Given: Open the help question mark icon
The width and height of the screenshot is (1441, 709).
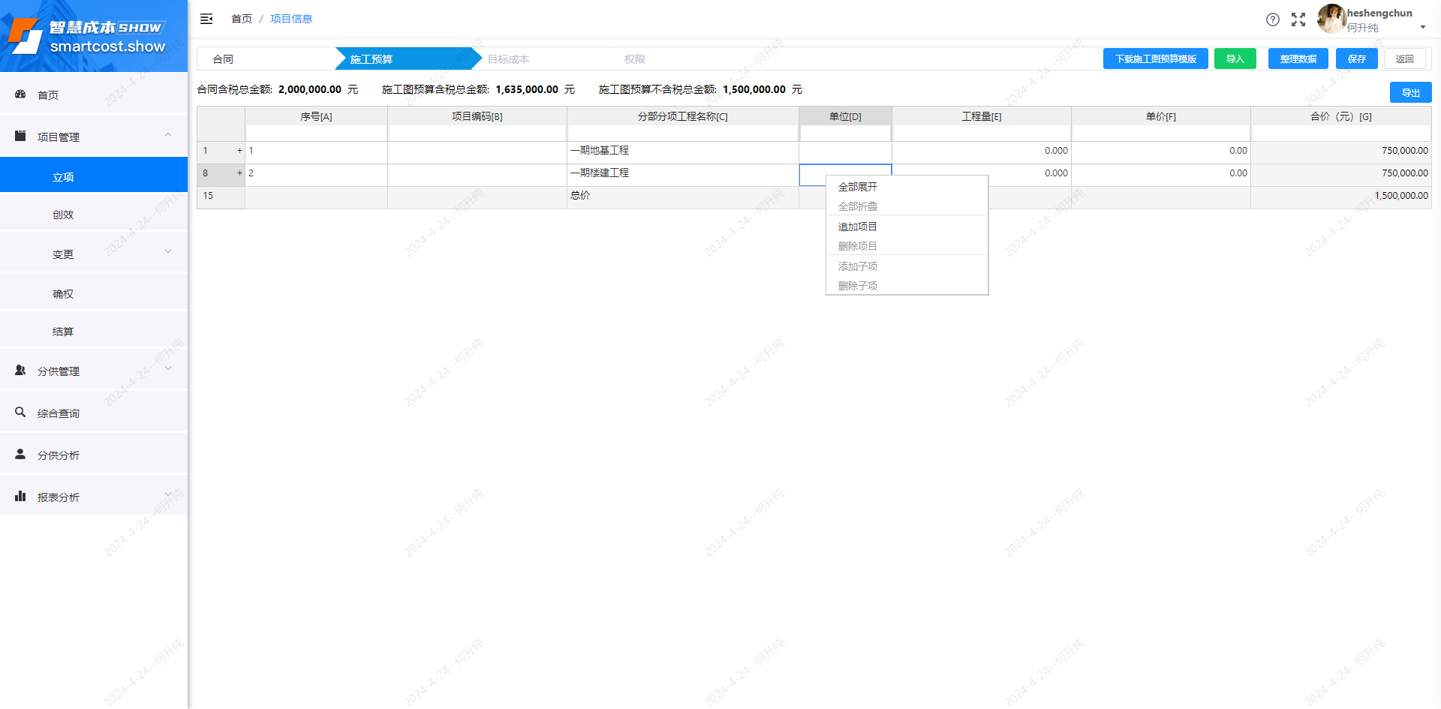Looking at the screenshot, I should [x=1272, y=20].
